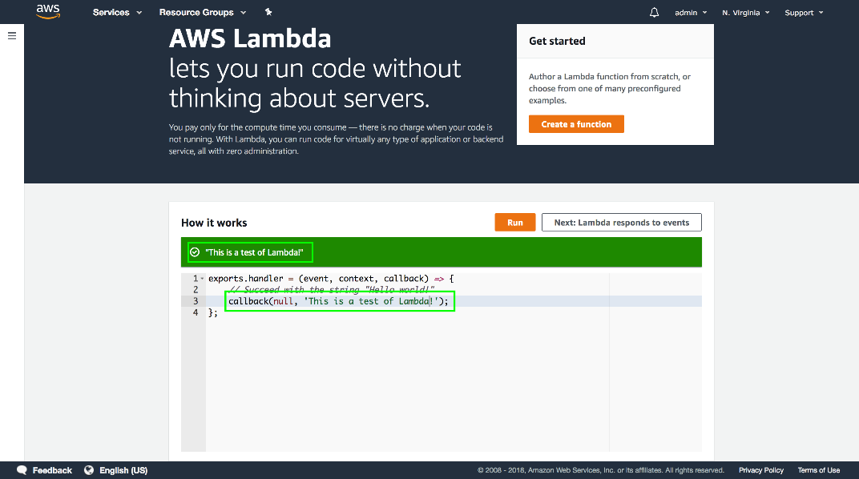Expand the Services dropdown menu

click(x=117, y=13)
